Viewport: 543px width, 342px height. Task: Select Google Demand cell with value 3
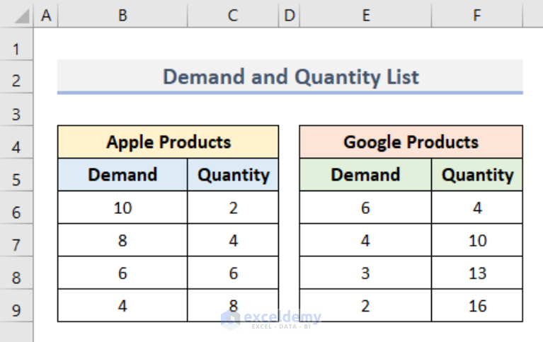click(x=366, y=273)
